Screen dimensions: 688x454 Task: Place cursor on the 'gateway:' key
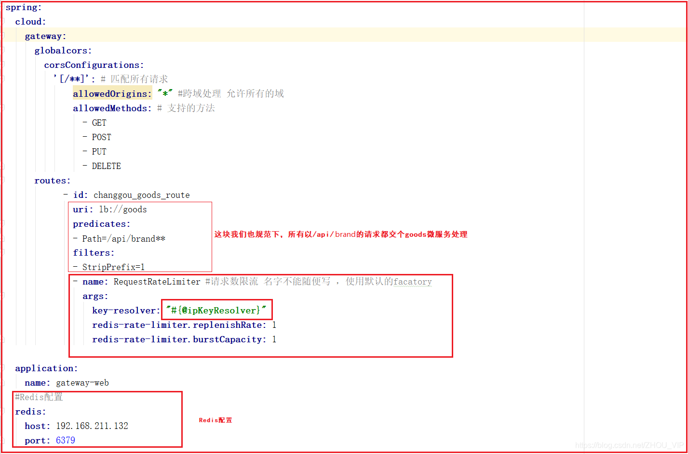pos(45,36)
